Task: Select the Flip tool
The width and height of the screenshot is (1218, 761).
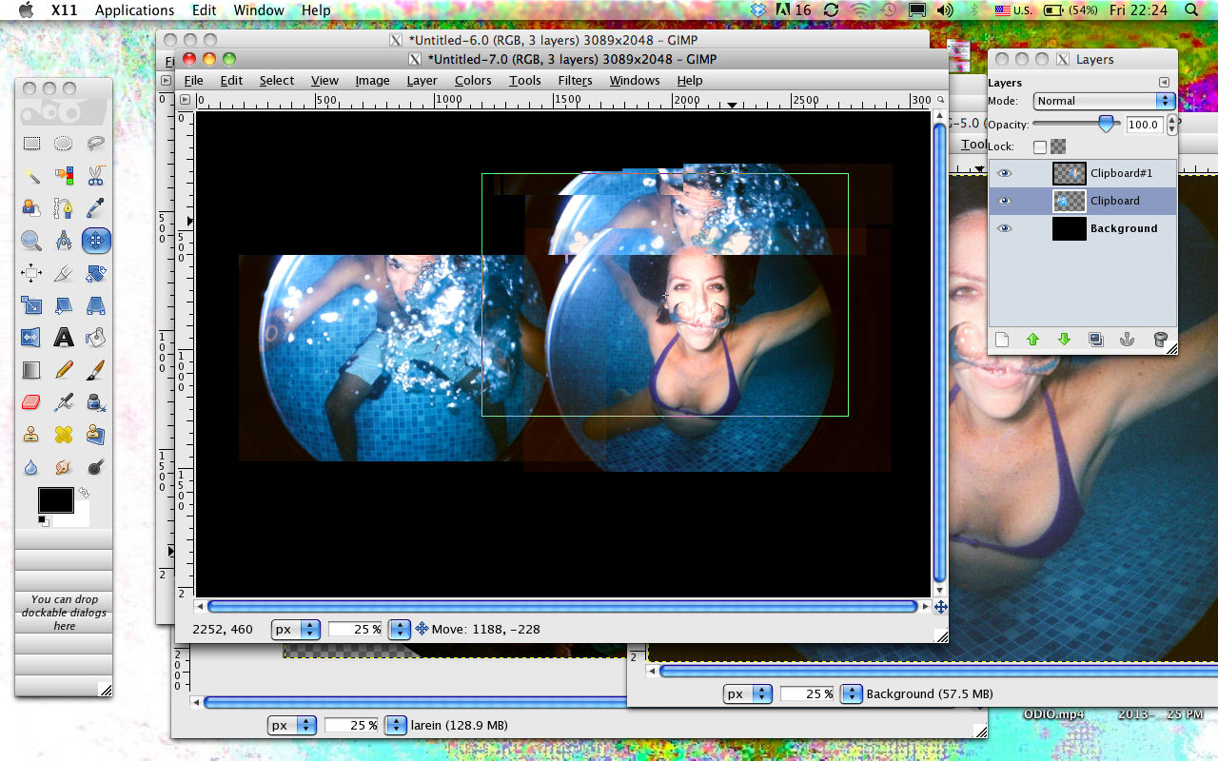Action: tap(31, 338)
